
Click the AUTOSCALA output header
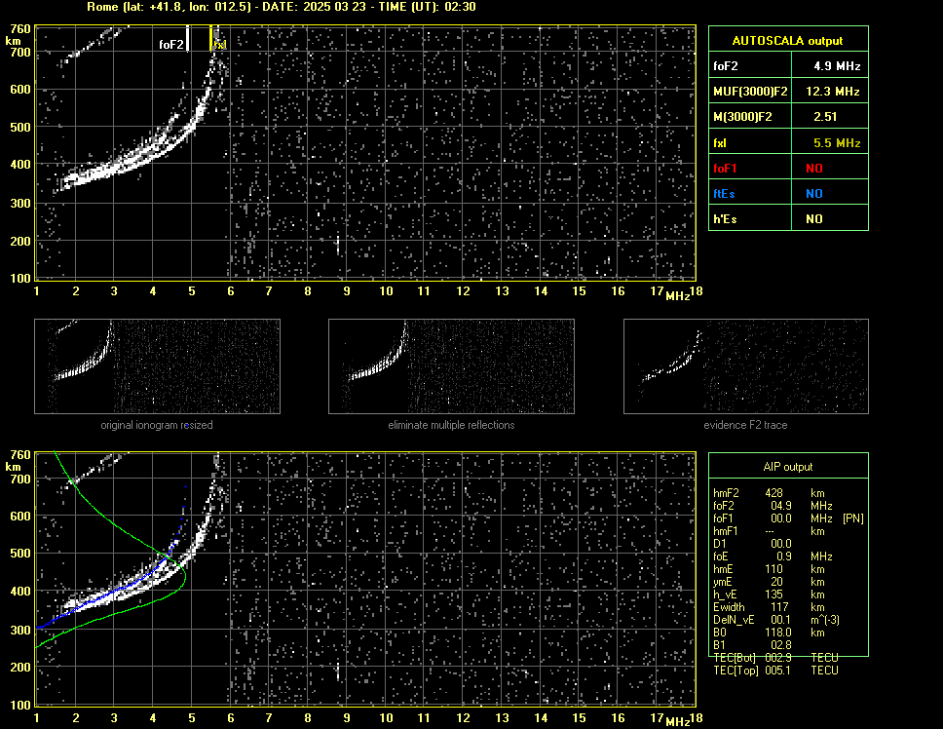pos(788,40)
